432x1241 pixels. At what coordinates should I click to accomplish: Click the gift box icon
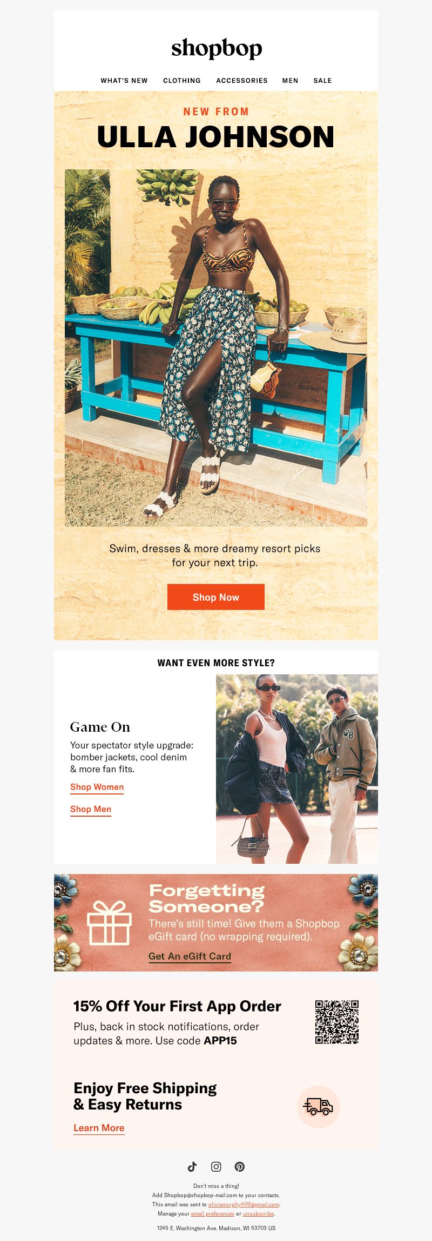point(110,923)
